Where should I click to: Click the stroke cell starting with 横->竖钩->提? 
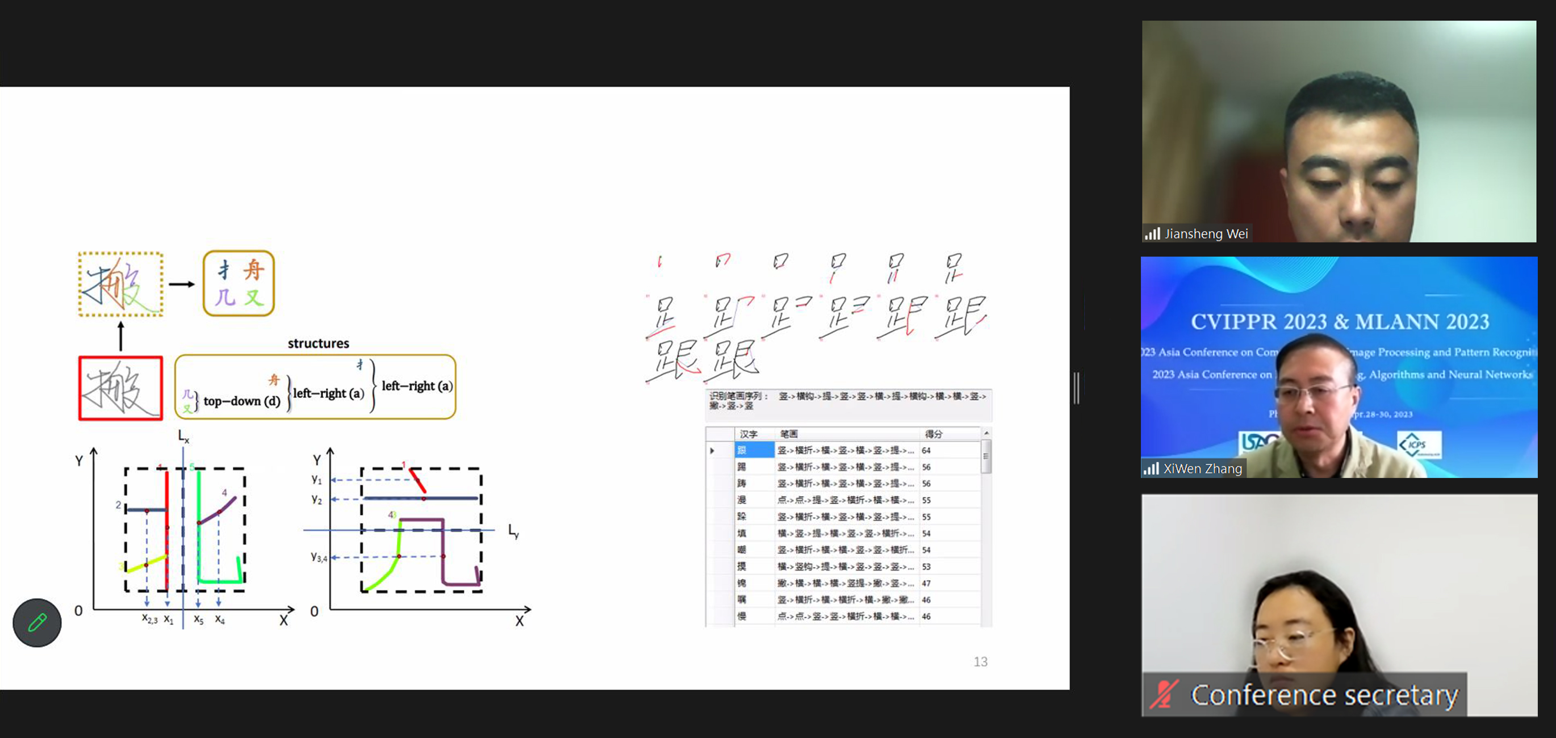click(846, 567)
